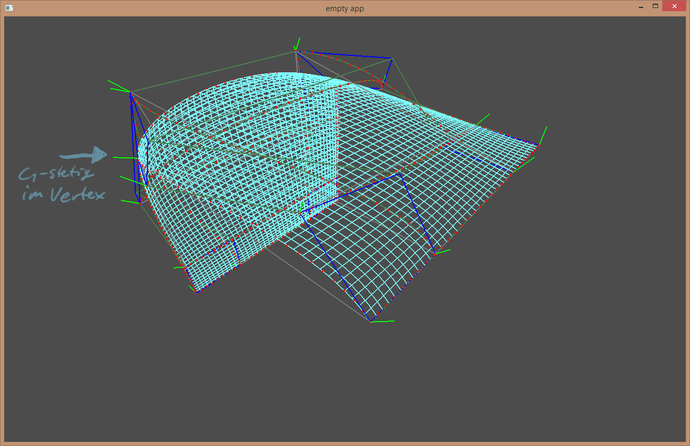Maximize the empty app window
Screen dimensions: 690x446
[655, 7]
